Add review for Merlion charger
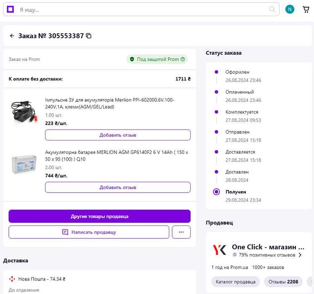Viewport: 314px width, 294px height. coord(118,135)
